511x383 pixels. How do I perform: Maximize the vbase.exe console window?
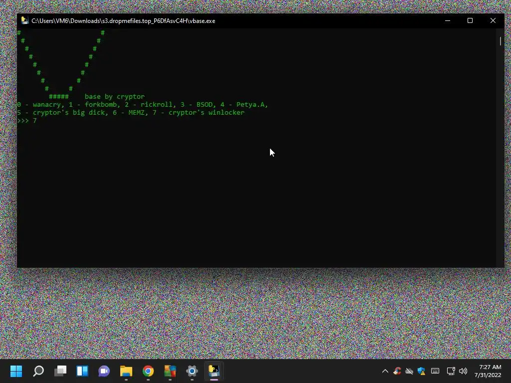coord(470,20)
